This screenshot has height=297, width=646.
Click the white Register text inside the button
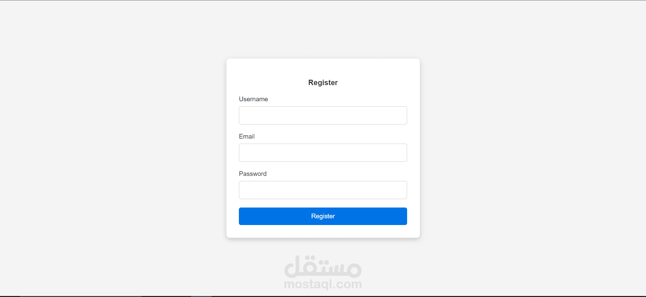pyautogui.click(x=323, y=216)
